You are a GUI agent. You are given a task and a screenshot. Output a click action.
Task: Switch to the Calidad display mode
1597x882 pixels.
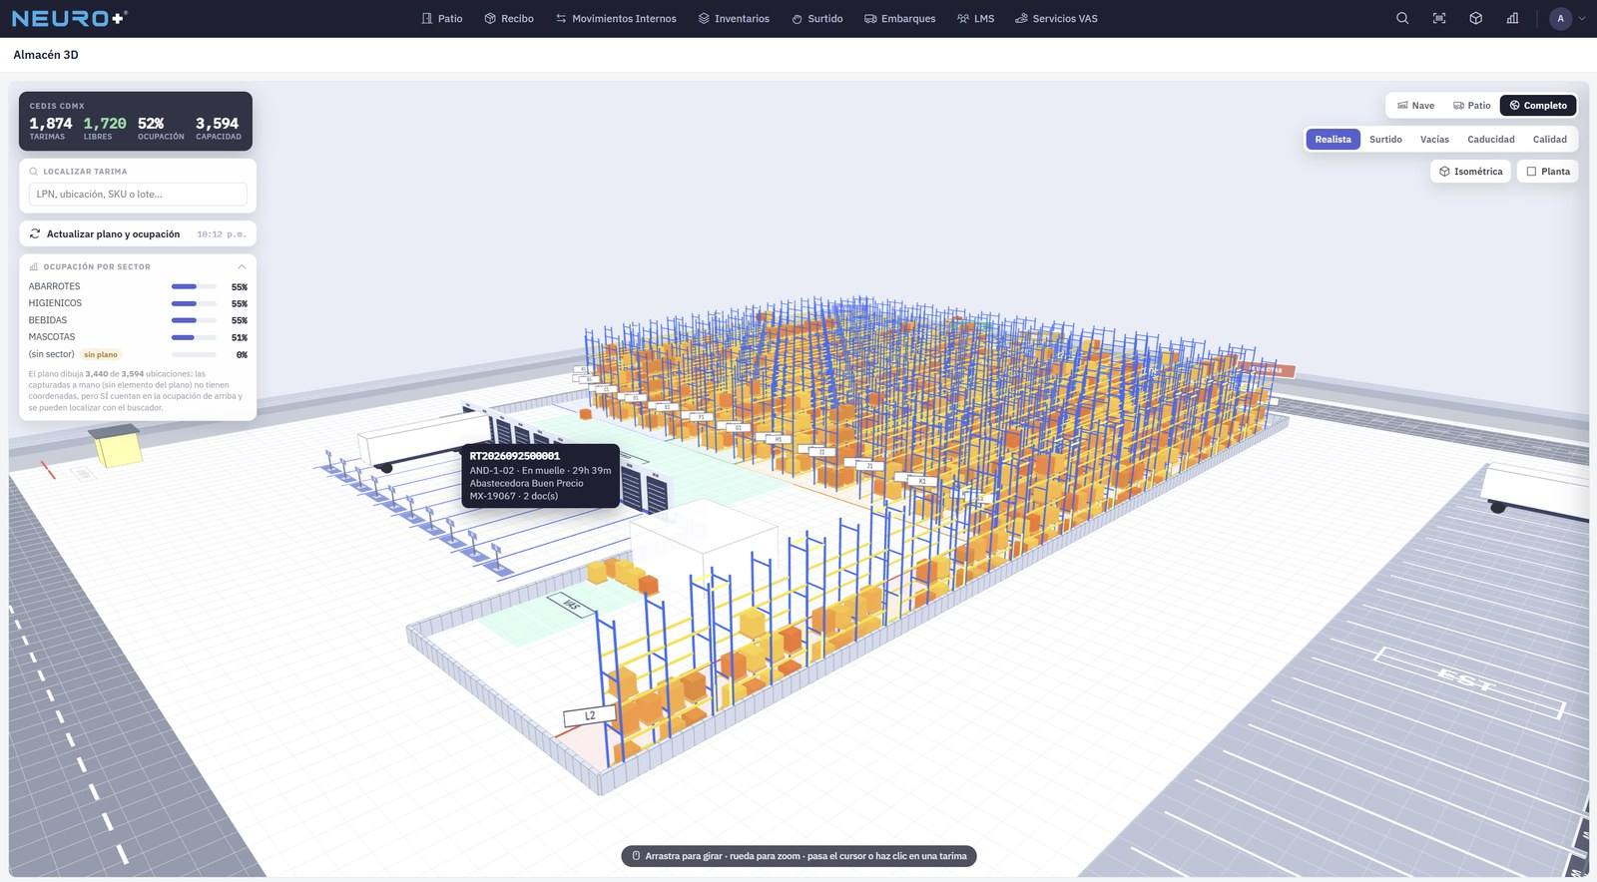click(1549, 139)
